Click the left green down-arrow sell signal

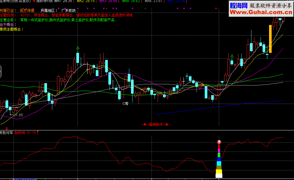78,48
